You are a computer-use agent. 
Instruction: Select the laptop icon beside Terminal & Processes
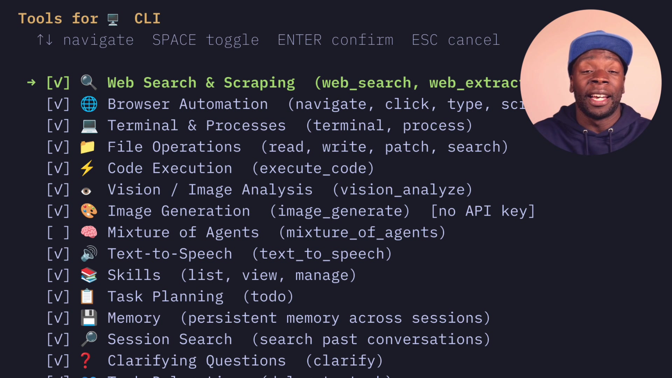tap(89, 125)
